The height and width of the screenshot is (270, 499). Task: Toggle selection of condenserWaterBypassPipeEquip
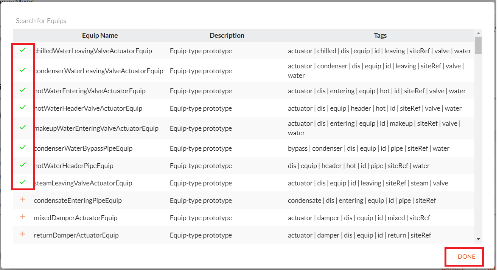[x=23, y=147]
